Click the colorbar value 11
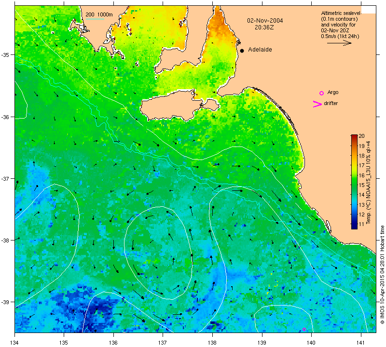386x347 pixels. tap(361, 224)
